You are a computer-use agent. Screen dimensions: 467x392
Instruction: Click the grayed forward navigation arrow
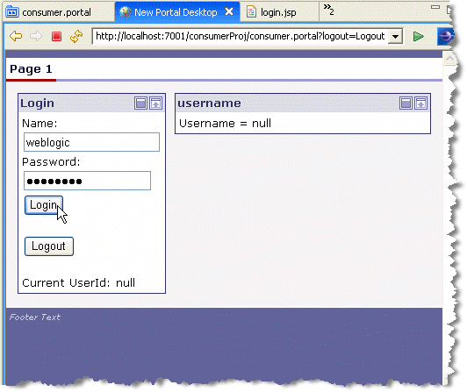[x=36, y=36]
